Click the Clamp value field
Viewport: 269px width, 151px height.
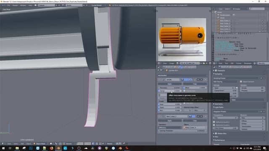pyautogui.click(x=169, y=91)
